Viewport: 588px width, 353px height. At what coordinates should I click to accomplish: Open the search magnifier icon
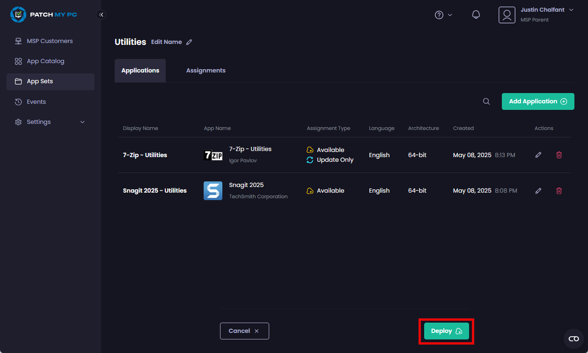click(486, 101)
